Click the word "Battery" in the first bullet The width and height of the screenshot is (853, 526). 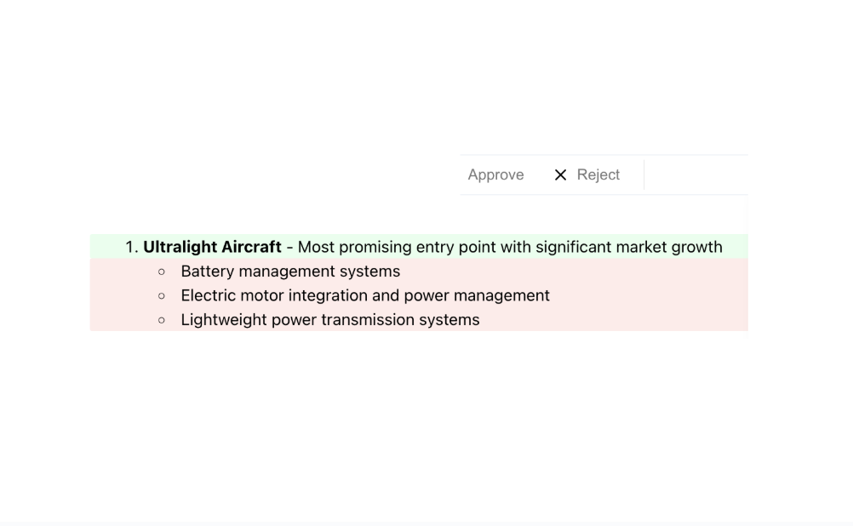pyautogui.click(x=207, y=272)
